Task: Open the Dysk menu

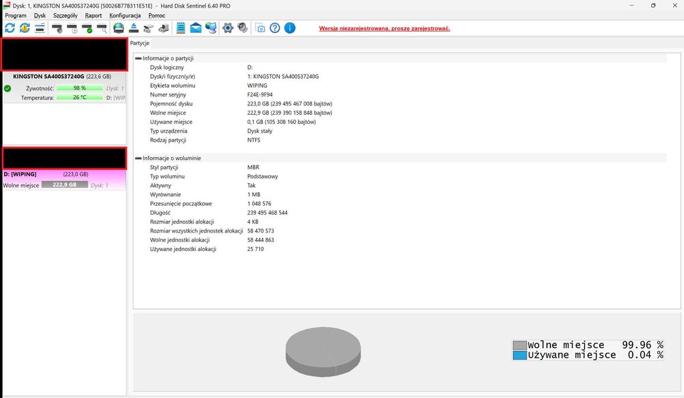Action: [40, 15]
